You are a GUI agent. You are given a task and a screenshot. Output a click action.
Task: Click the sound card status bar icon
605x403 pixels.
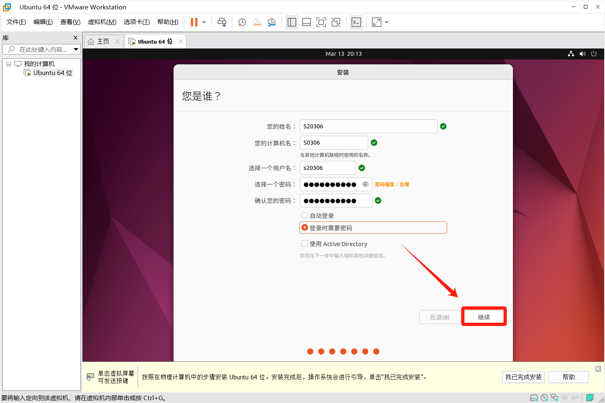click(565, 398)
